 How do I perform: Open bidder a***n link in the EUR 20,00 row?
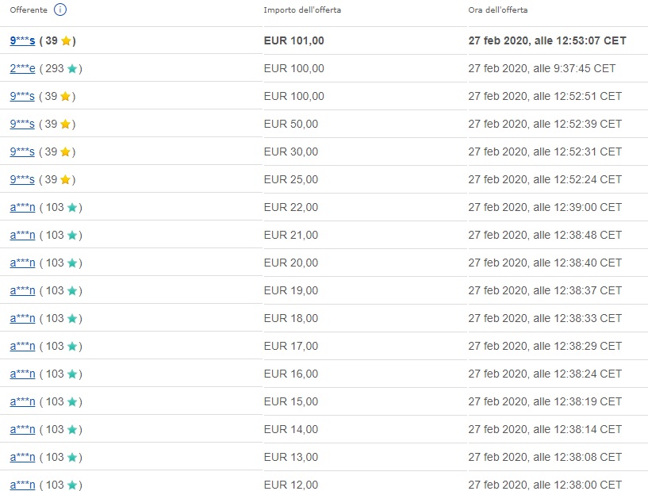(x=22, y=263)
